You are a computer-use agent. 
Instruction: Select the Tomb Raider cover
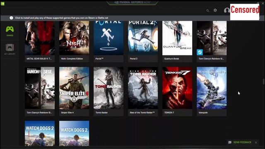[x=108, y=88]
